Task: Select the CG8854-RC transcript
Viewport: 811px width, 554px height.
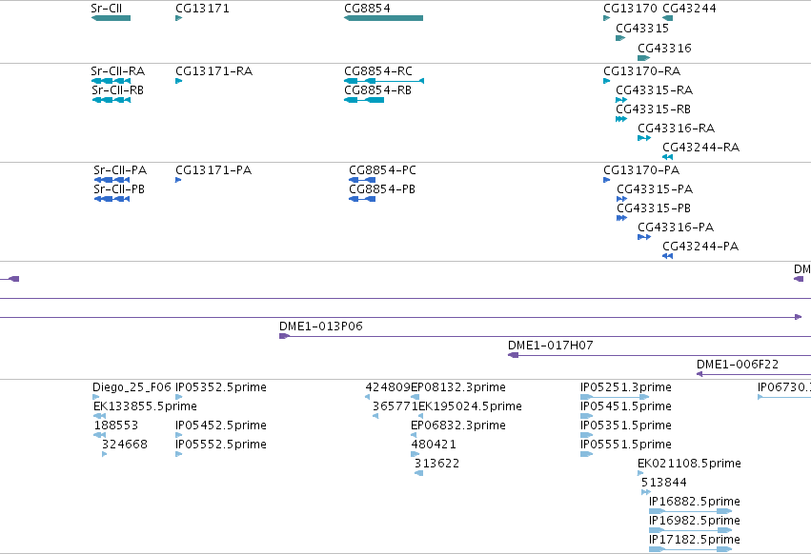Action: coord(384,81)
